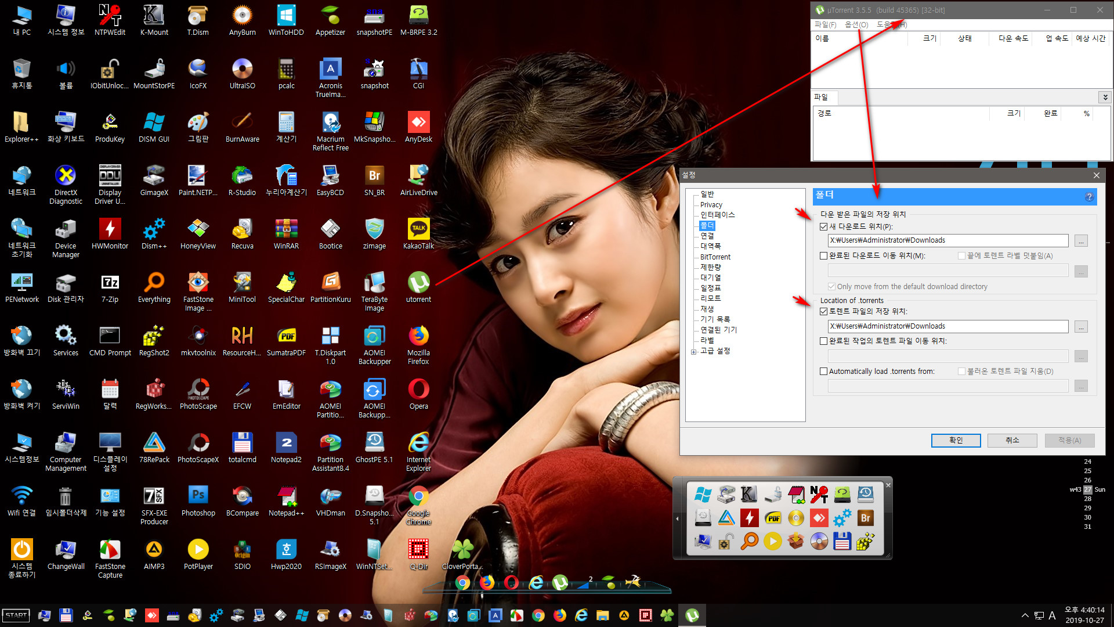Select 인터페이스 in the settings tree

tap(717, 215)
